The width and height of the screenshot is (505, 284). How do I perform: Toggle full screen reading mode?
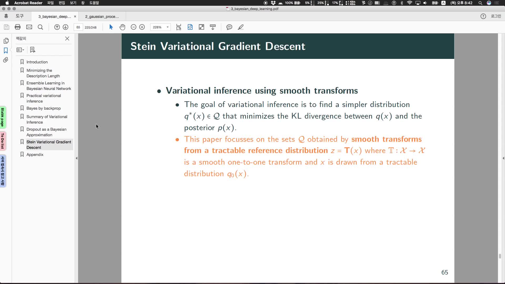[x=201, y=27]
